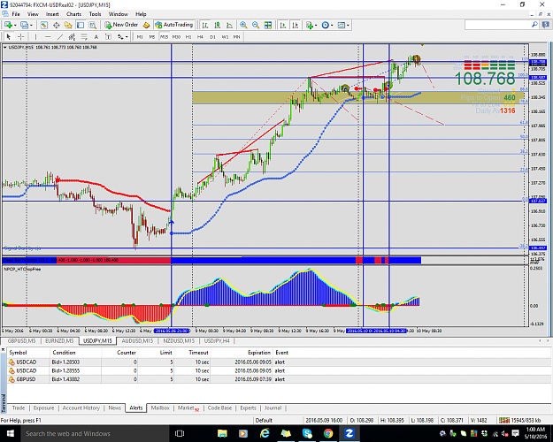The width and height of the screenshot is (553, 442).
Task: Open Chrome from the Windows taskbar
Action: [x=328, y=433]
